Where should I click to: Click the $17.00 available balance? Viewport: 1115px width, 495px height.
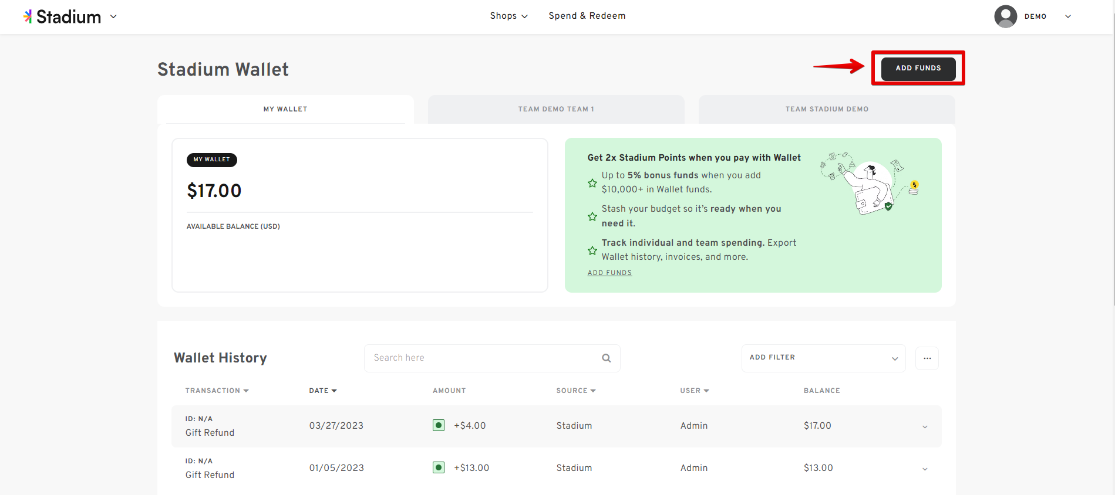(x=214, y=191)
